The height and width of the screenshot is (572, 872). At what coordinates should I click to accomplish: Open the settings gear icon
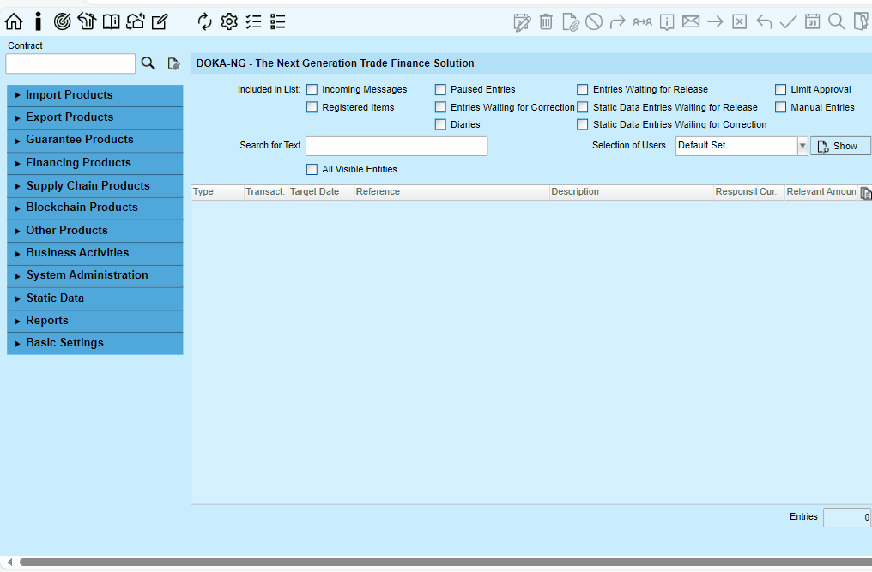pos(229,21)
